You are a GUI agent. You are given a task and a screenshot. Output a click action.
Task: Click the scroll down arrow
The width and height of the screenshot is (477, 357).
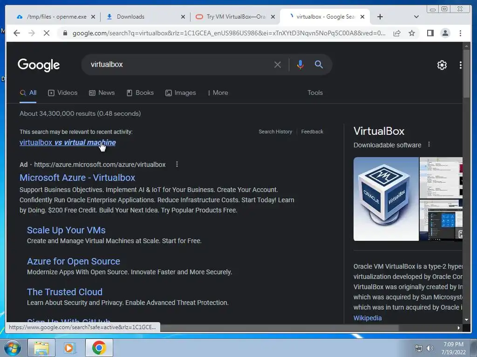pyautogui.click(x=466, y=320)
